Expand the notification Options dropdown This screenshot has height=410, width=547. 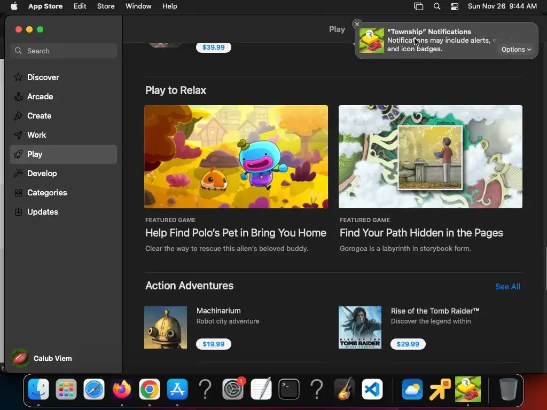pos(516,50)
